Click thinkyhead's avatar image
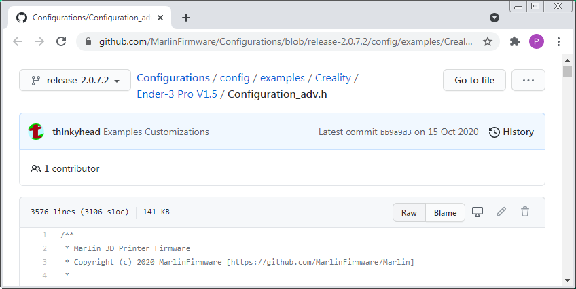 pos(37,132)
